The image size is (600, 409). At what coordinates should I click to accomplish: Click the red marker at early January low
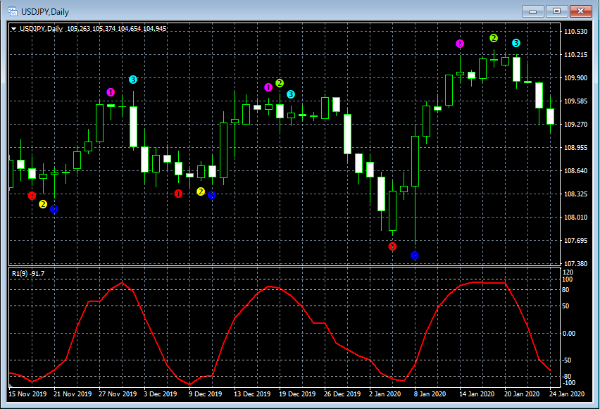click(392, 246)
